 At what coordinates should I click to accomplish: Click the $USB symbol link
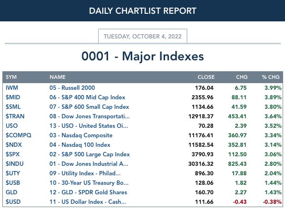(13, 183)
